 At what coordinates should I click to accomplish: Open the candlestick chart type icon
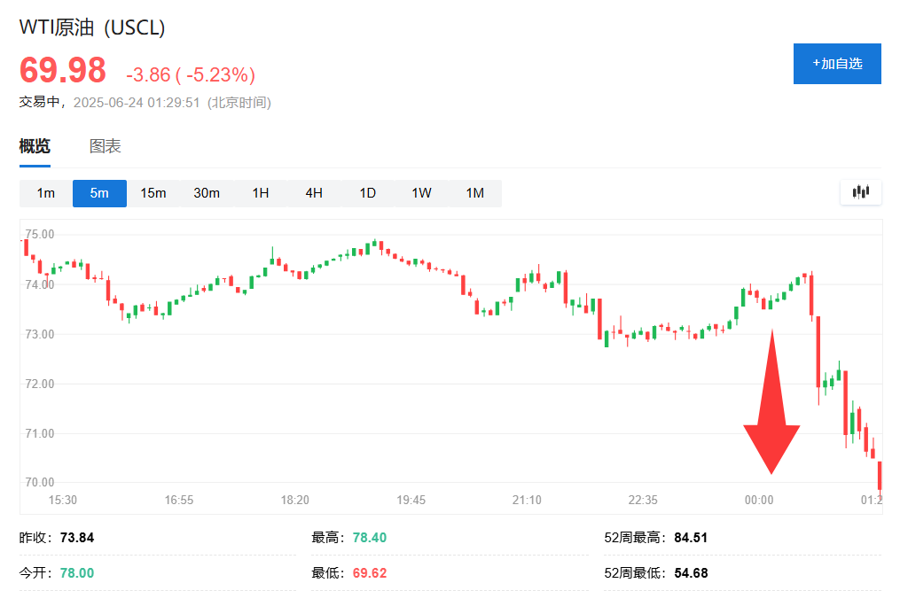[860, 192]
